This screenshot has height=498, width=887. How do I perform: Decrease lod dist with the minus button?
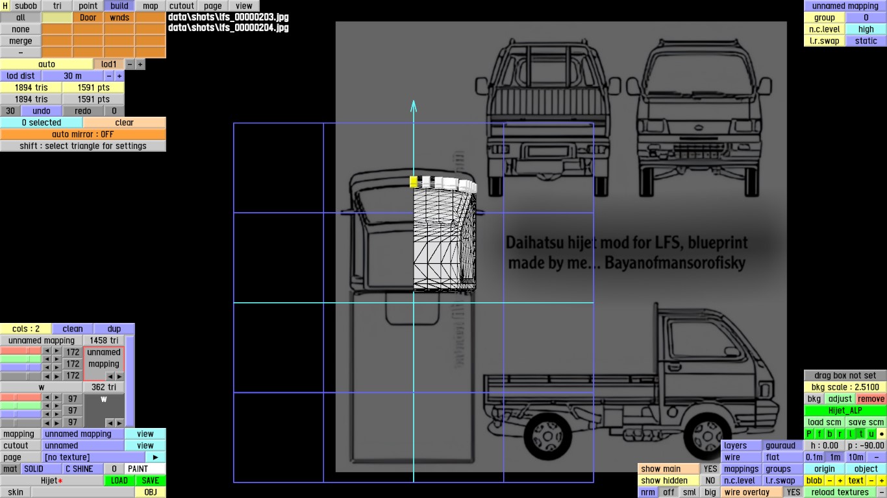pos(109,76)
